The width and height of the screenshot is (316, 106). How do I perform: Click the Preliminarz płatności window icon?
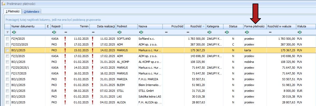pos(3,4)
